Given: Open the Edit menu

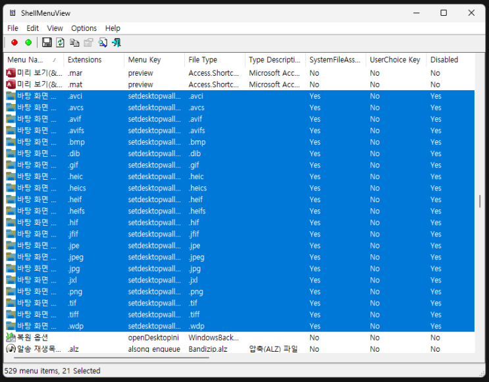Looking at the screenshot, I should tap(32, 28).
